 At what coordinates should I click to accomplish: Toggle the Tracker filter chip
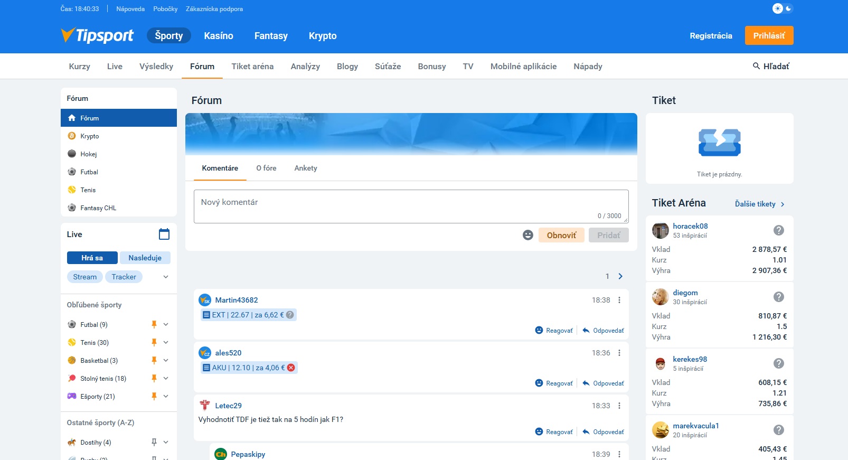[x=124, y=277]
